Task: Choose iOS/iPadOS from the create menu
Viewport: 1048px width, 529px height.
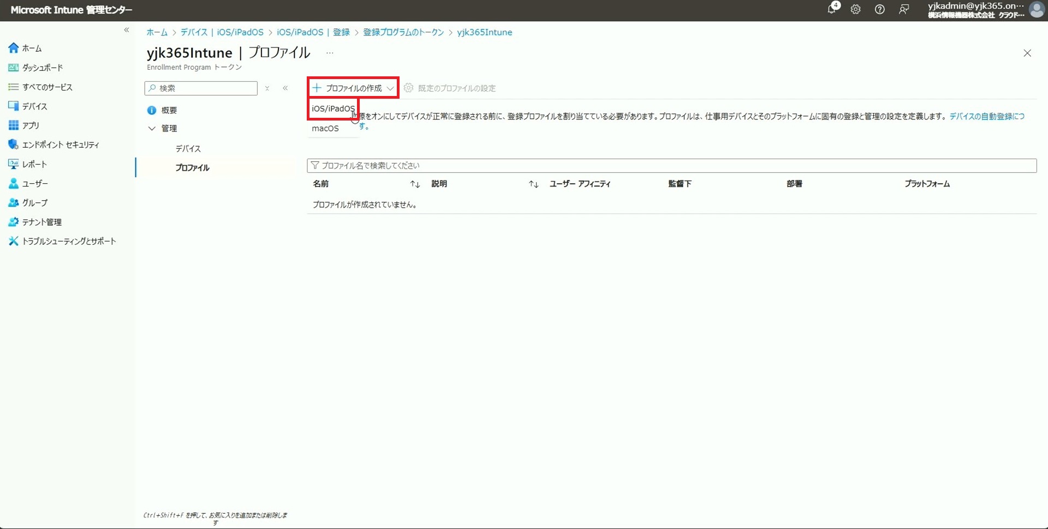Action: [x=333, y=109]
